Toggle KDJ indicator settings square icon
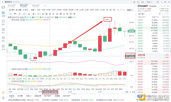 (21, 81)
